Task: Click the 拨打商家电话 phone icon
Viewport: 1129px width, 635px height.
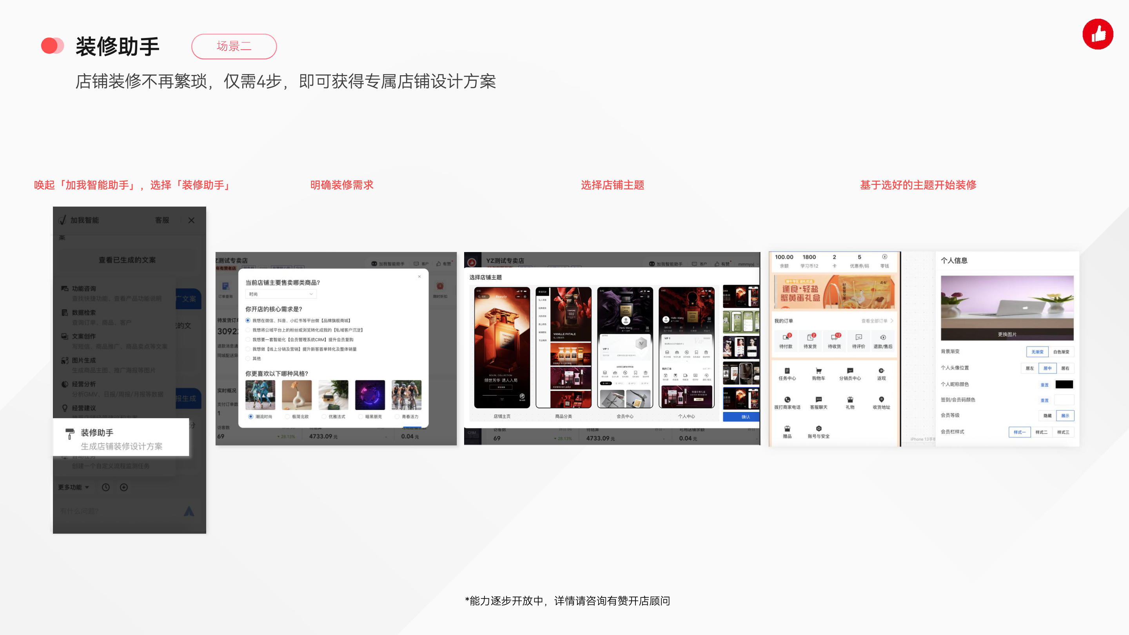Action: click(x=787, y=400)
